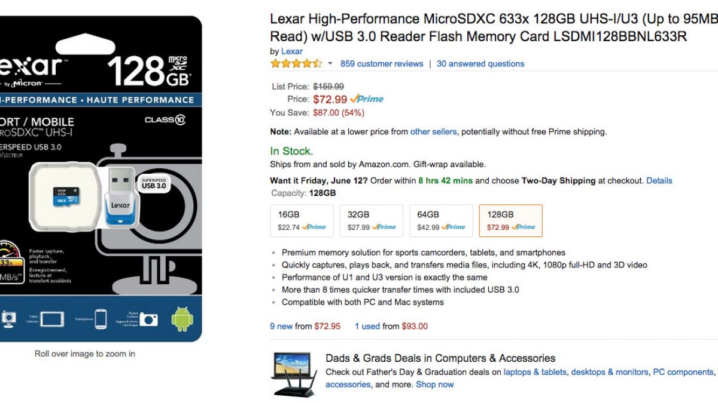This screenshot has height=403, width=718.
Task: Click the Lexar brand link
Action: 292,51
